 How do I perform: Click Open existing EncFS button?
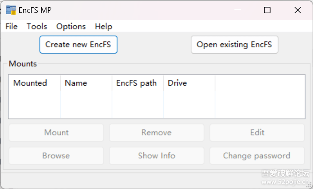[x=234, y=45]
